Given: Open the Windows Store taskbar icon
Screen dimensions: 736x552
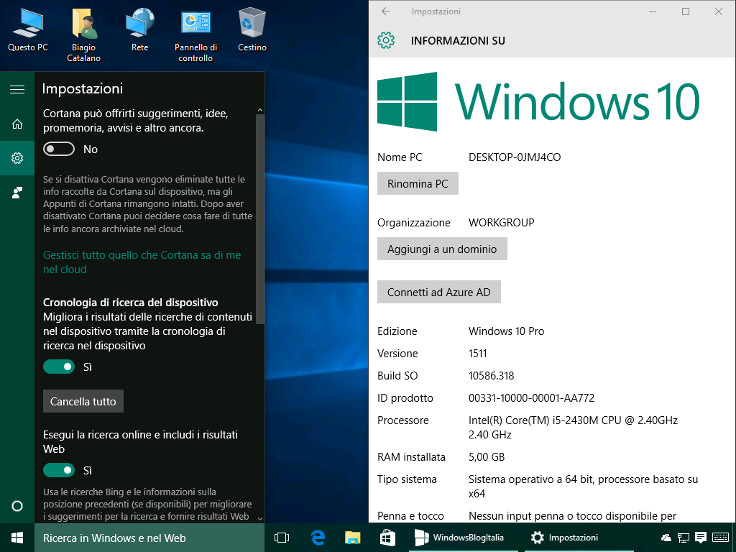Looking at the screenshot, I should [x=387, y=538].
